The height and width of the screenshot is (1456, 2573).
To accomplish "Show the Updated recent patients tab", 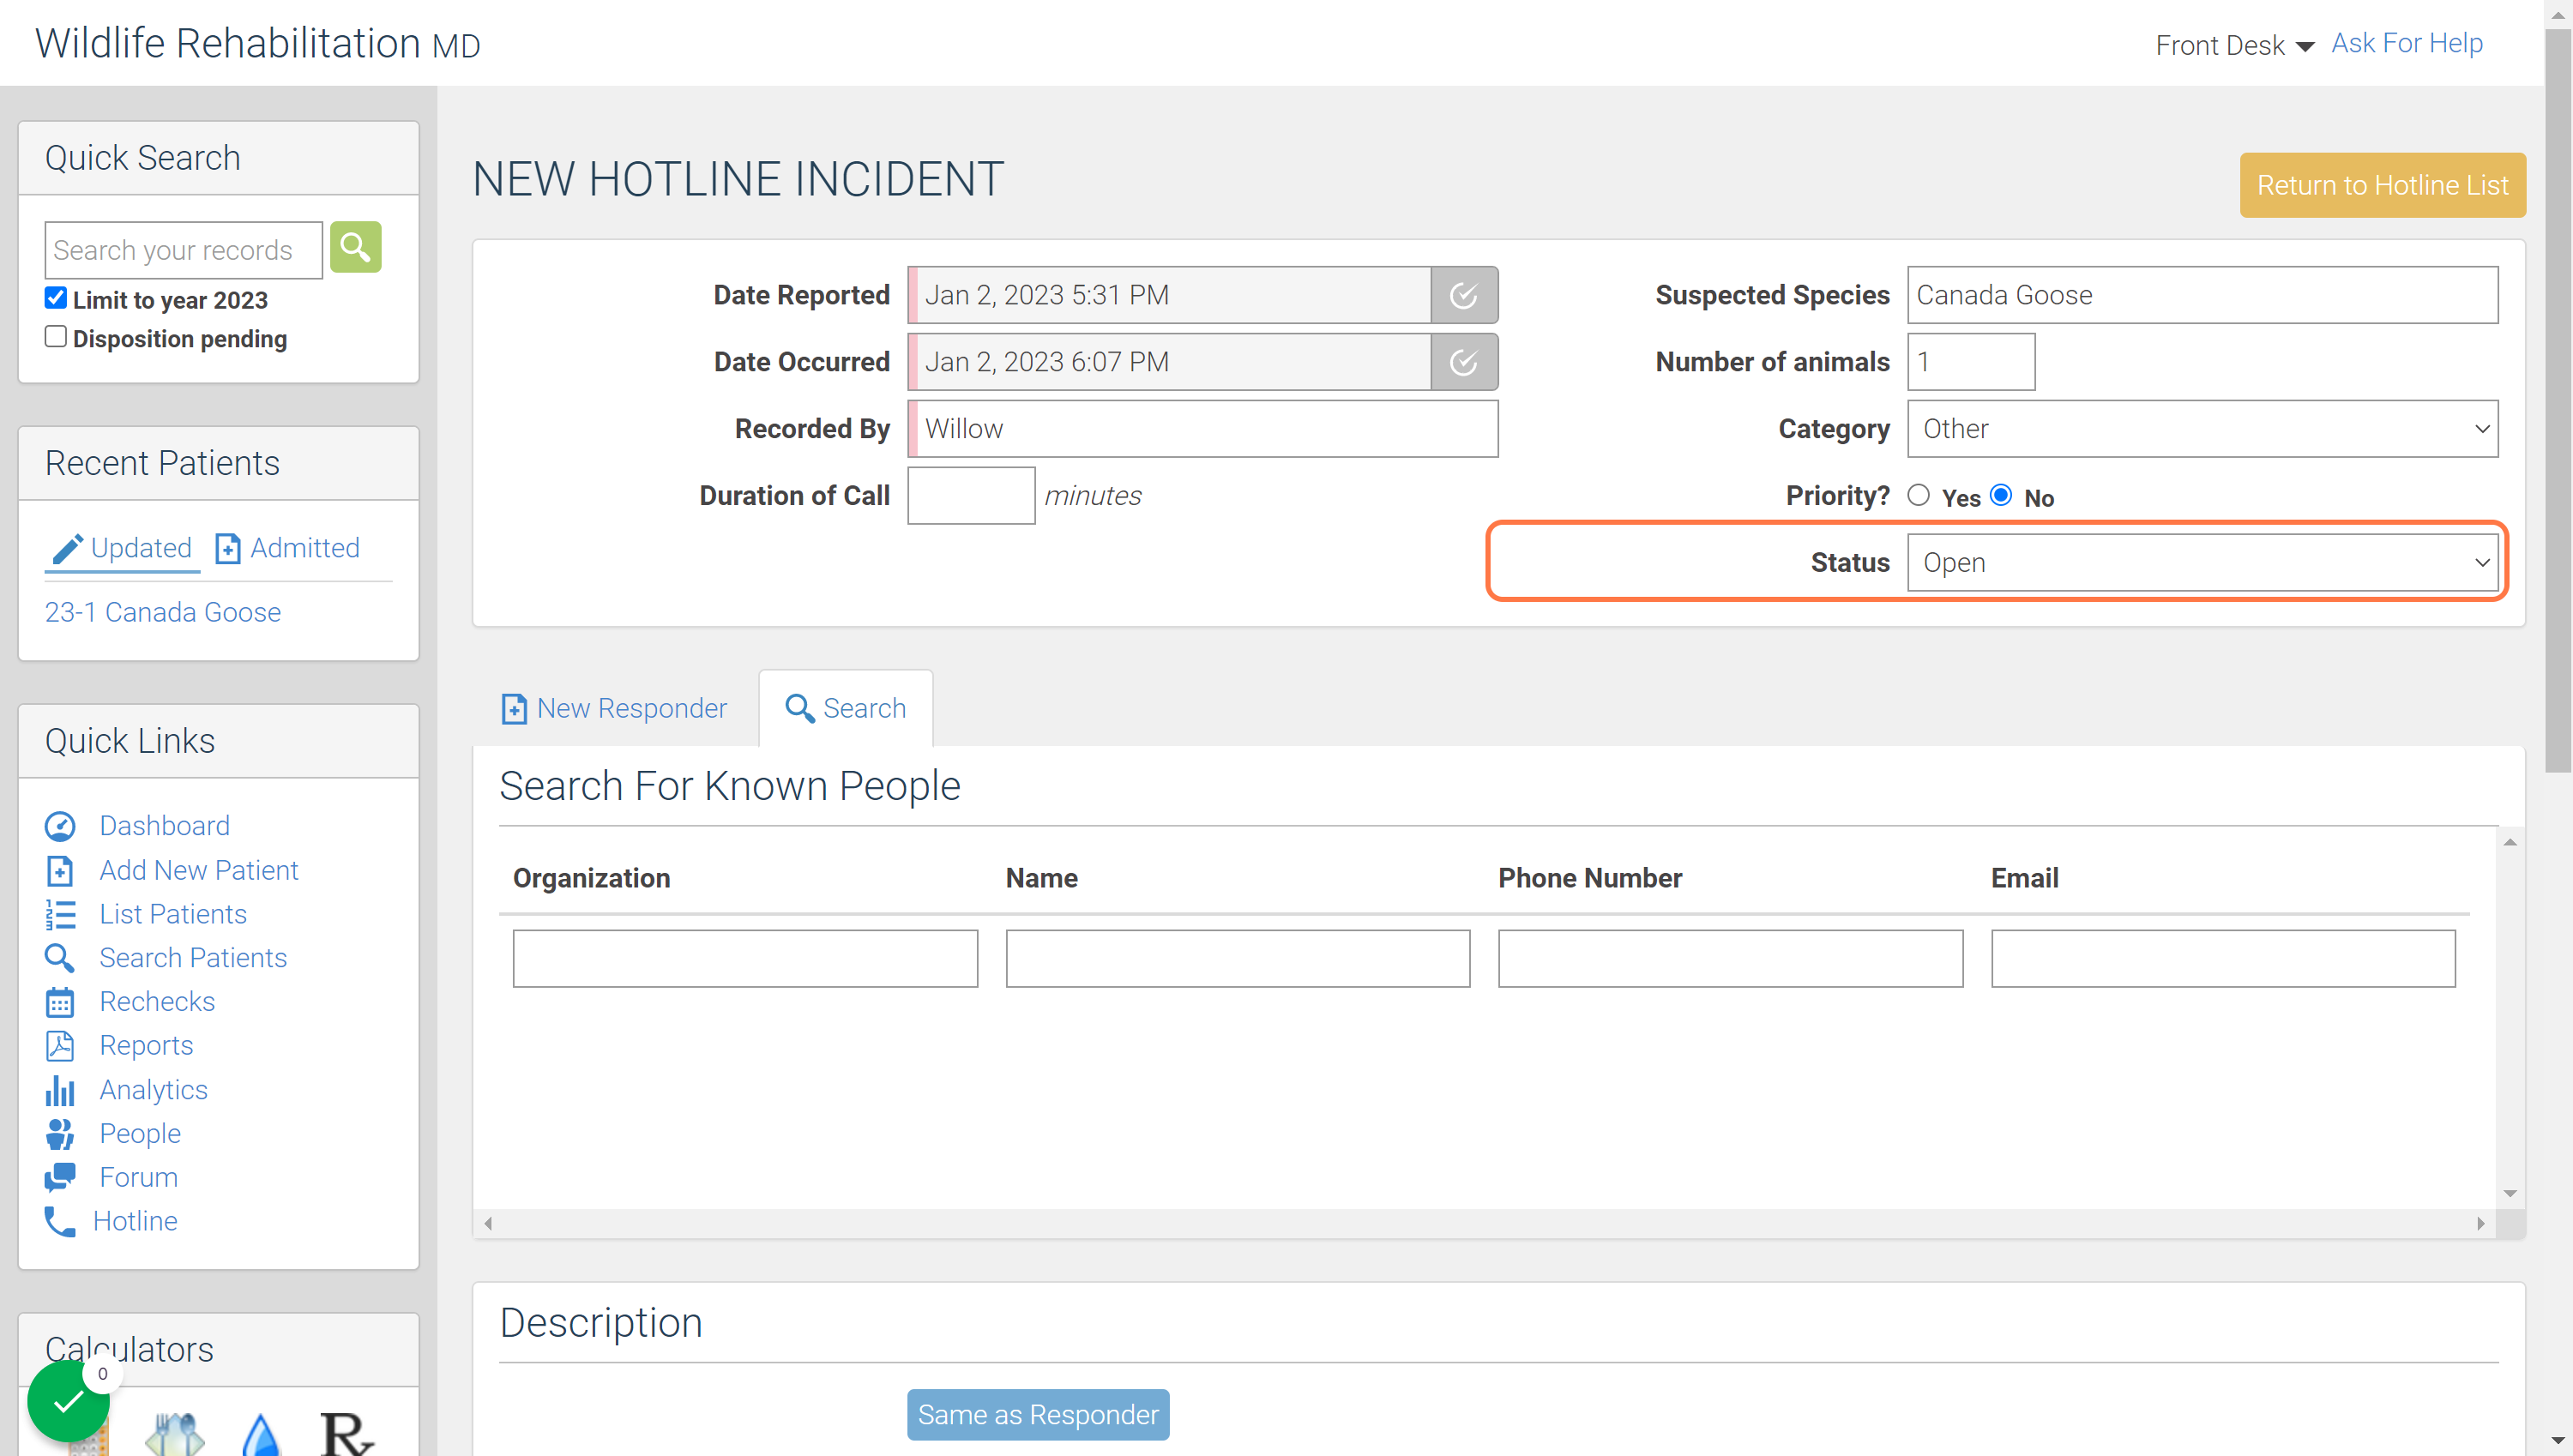I will 122,548.
